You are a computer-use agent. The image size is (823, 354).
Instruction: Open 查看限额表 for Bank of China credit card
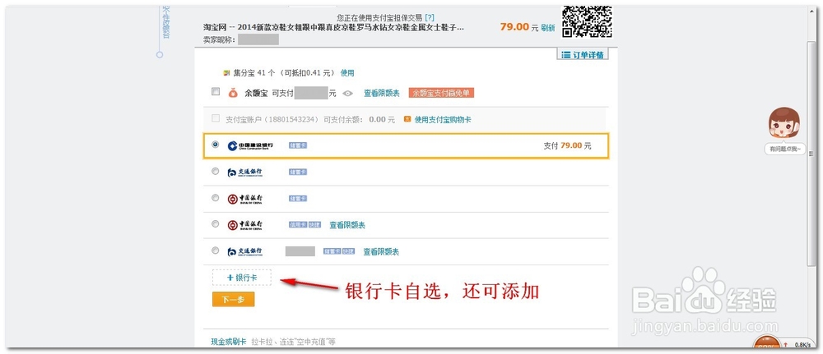[x=347, y=225]
